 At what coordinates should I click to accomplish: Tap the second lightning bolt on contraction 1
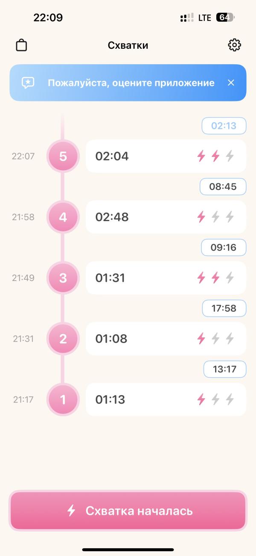pos(215,399)
